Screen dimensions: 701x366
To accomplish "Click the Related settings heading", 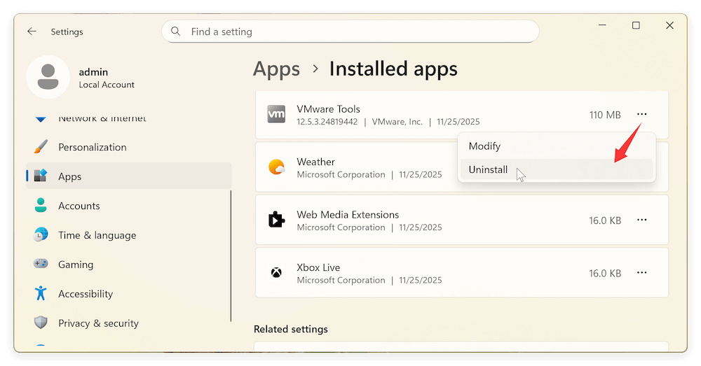I will [291, 329].
